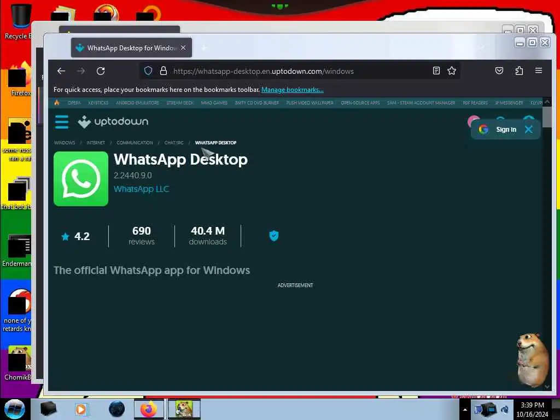This screenshot has width=560, height=420.
Task: Click the blue verified shield badge
Action: (x=274, y=236)
